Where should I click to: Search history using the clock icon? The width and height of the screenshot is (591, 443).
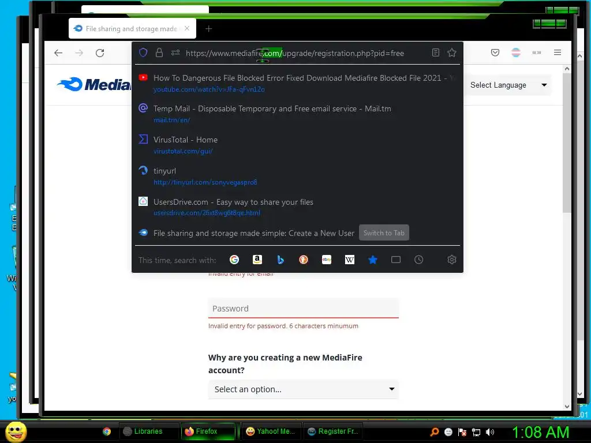[419, 260]
